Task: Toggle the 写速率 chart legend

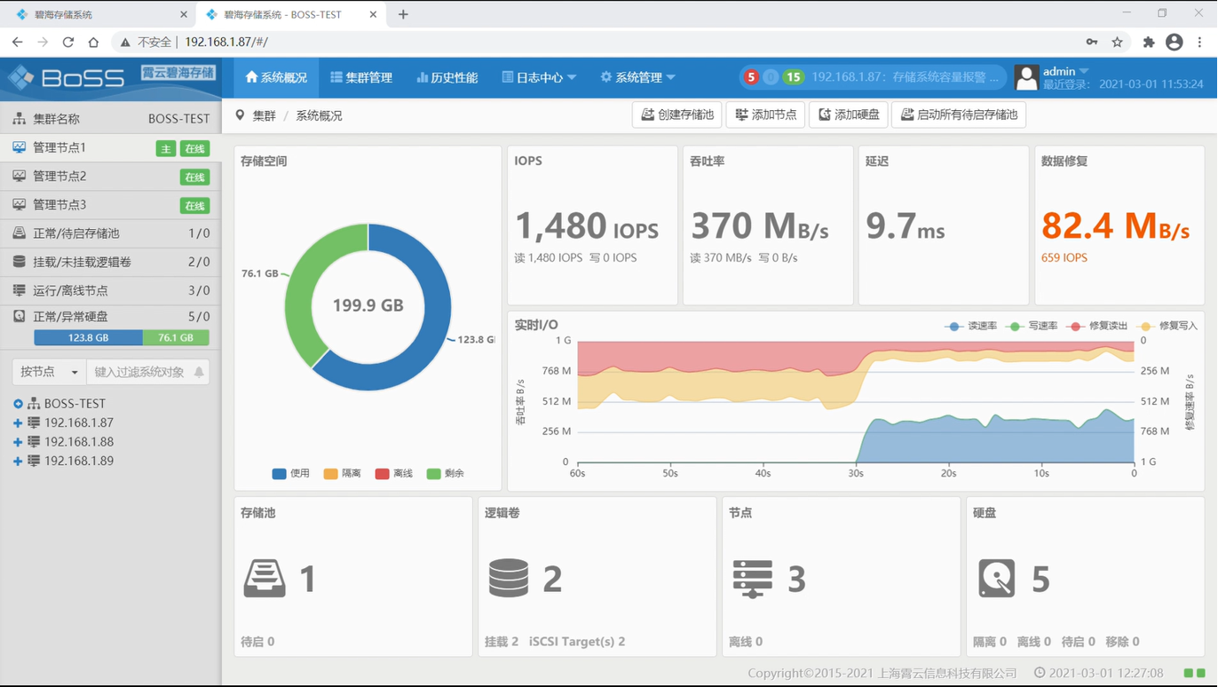Action: tap(1032, 327)
